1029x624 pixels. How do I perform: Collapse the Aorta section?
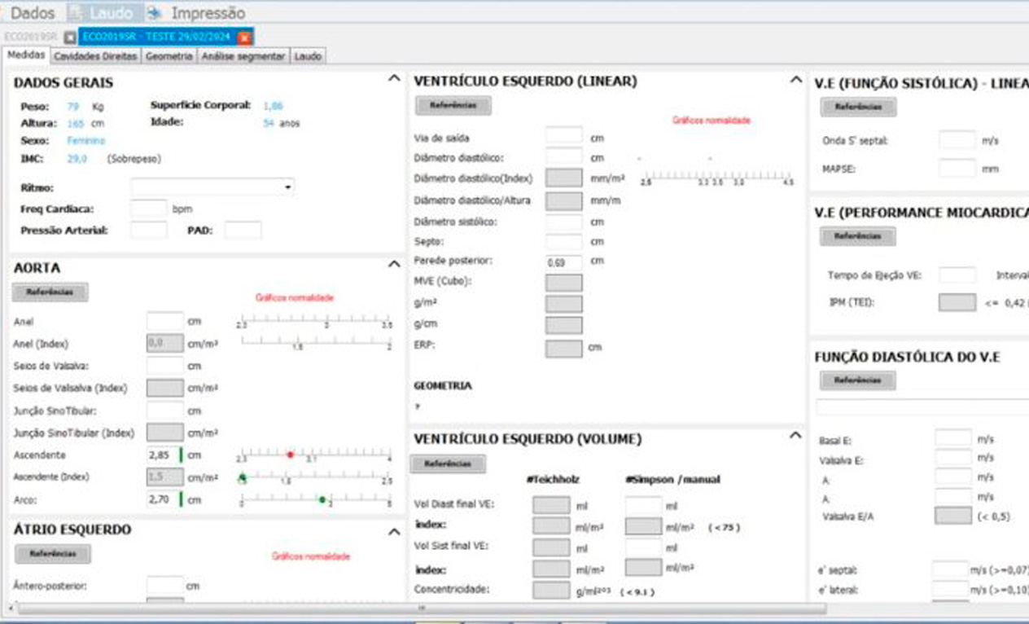[394, 265]
